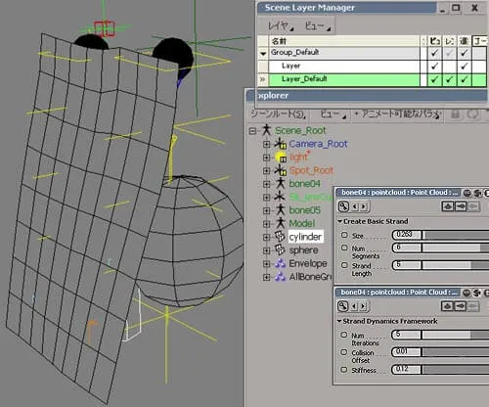The height and width of the screenshot is (407, 489).
Task: Click next arrow in Create Basic Strand panel
Action: click(364, 206)
